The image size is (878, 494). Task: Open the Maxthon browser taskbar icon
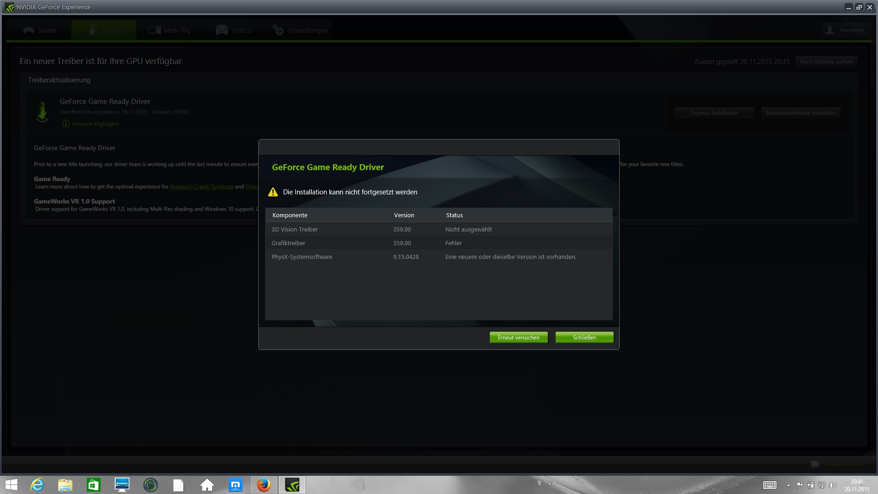pyautogui.click(x=236, y=485)
